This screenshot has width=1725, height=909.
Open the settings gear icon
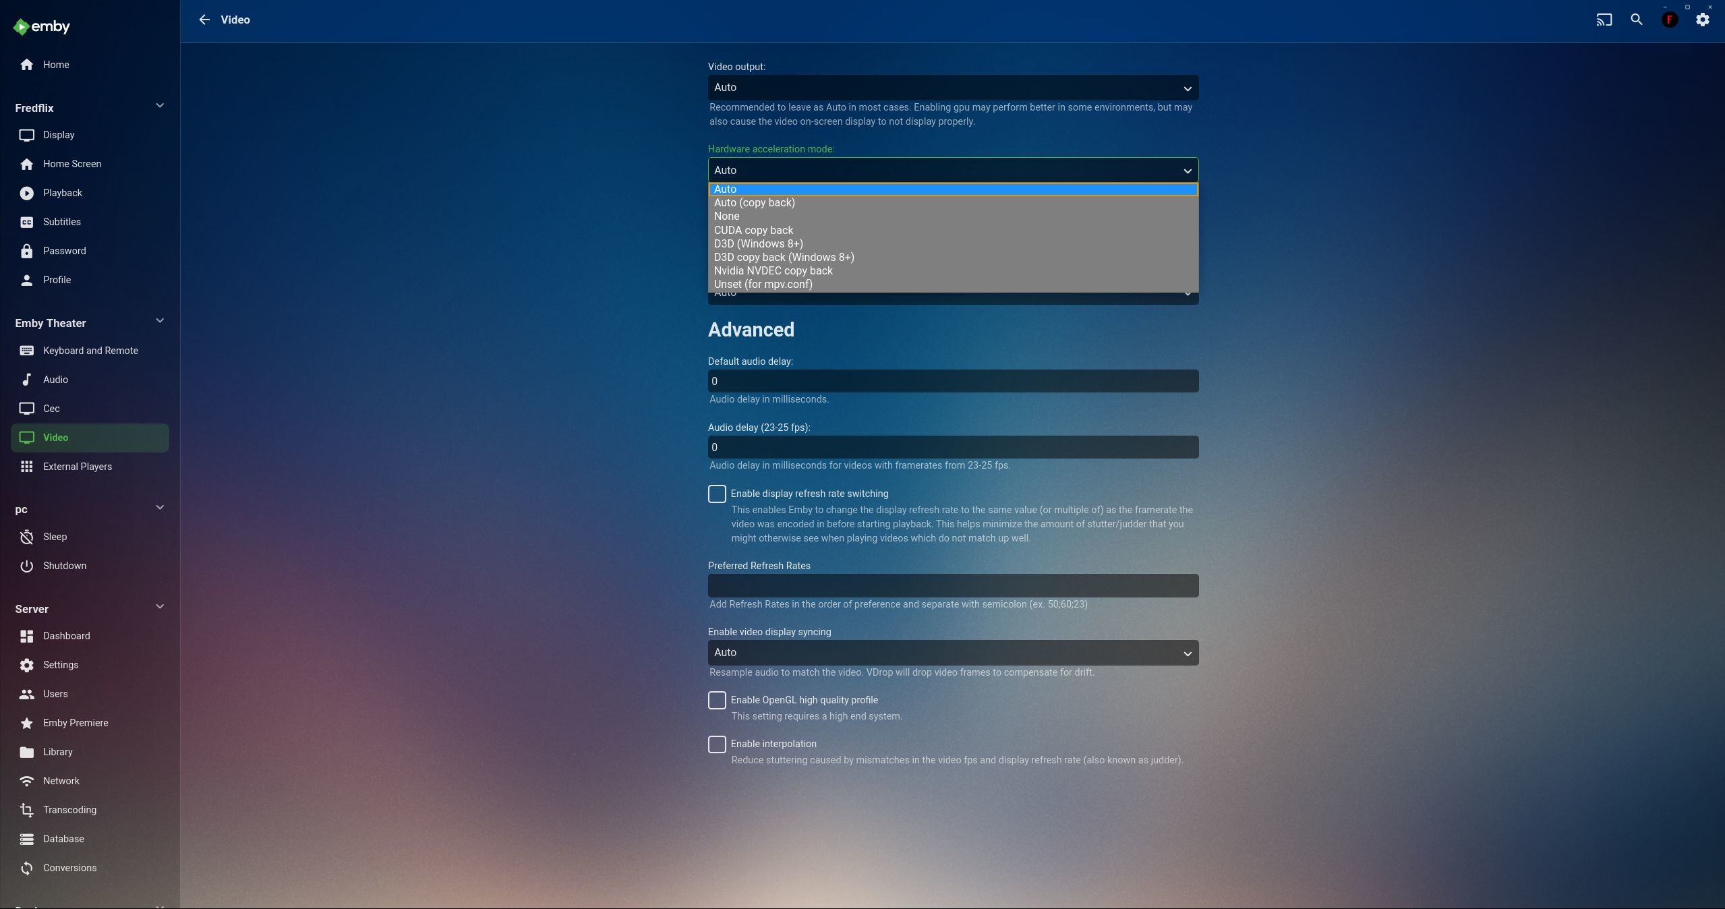[x=1702, y=20]
